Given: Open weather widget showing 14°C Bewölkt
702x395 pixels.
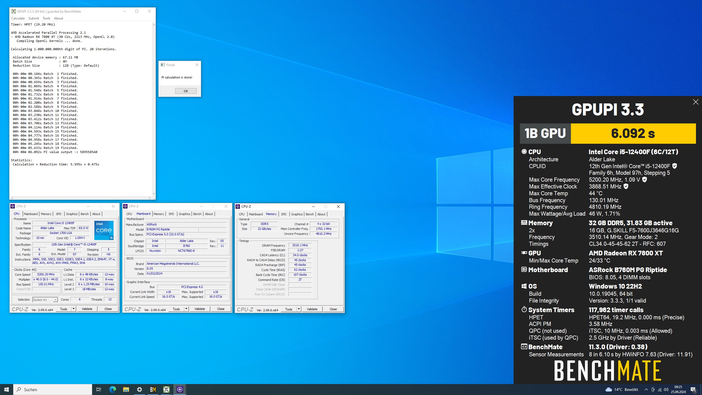Looking at the screenshot, I should 622,390.
